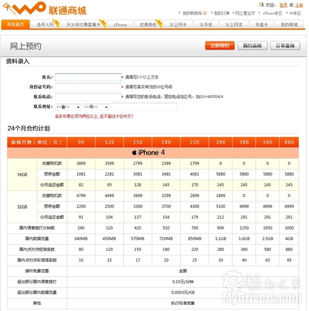Focus the 姓名 name input field
The image size is (309, 311).
click(x=88, y=77)
